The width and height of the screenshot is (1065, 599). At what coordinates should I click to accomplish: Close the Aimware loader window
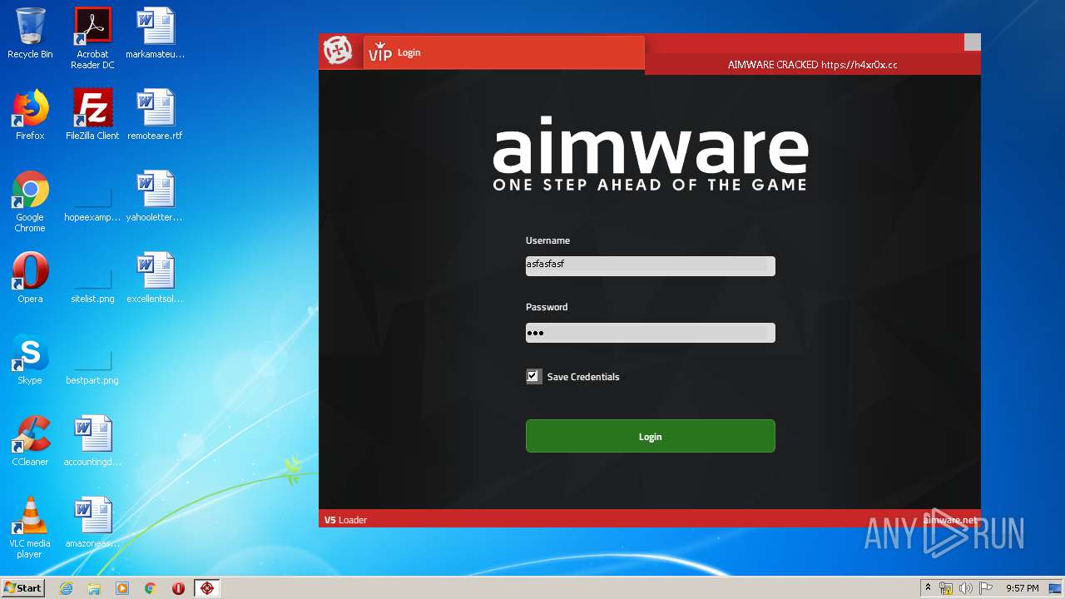point(972,42)
